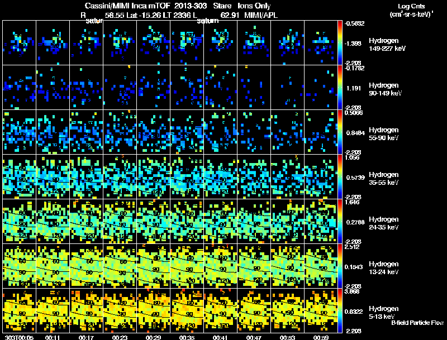Image resolution: width=447 pixels, height=340 pixels.
Task: Open the 5-13 keV image panel at 00:05
Action: [20, 311]
